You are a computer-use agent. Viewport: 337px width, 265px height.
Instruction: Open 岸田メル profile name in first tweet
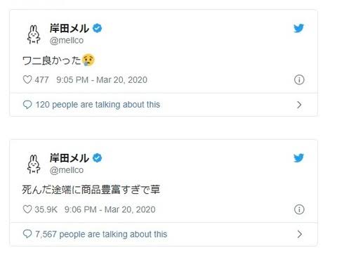tap(70, 28)
